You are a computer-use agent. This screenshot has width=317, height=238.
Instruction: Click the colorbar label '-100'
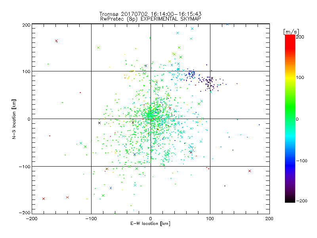pyautogui.click(x=302, y=161)
